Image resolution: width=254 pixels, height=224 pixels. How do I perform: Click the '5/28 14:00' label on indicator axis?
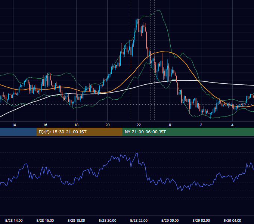click(x=14, y=221)
